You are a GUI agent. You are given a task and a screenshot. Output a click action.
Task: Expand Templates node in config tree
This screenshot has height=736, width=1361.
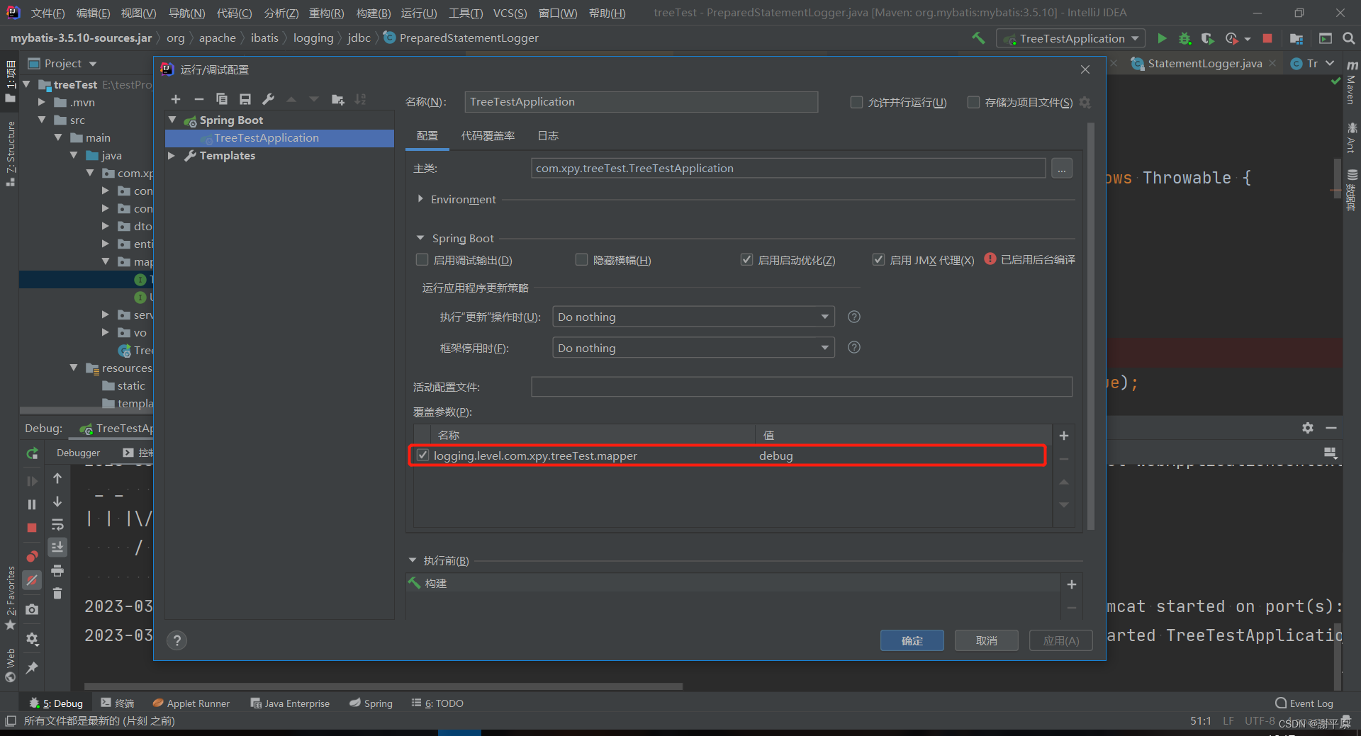[x=171, y=155]
